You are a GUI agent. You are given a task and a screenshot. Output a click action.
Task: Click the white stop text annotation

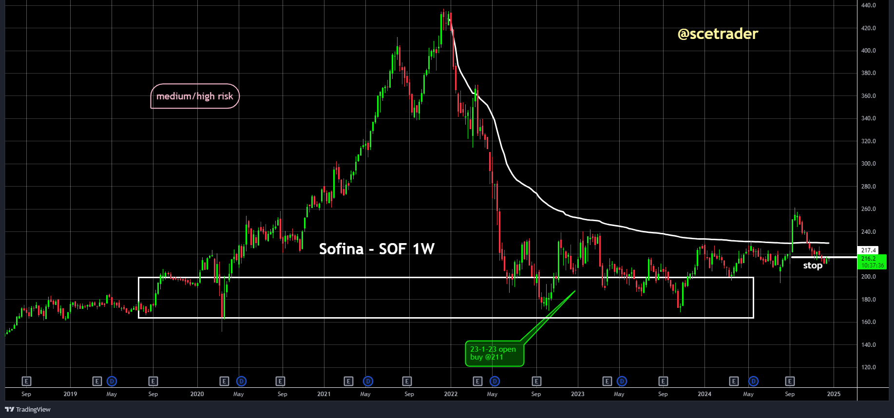coord(812,266)
